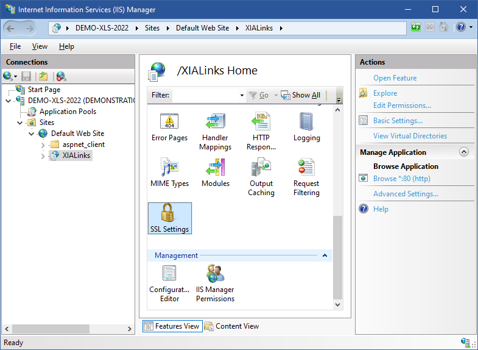Click the Open Feature action link
The height and width of the screenshot is (350, 478).
[395, 78]
